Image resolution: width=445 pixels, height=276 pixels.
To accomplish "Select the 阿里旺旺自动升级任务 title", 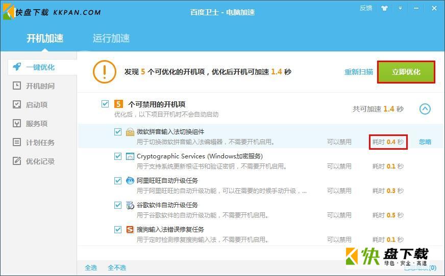I will 167,181.
